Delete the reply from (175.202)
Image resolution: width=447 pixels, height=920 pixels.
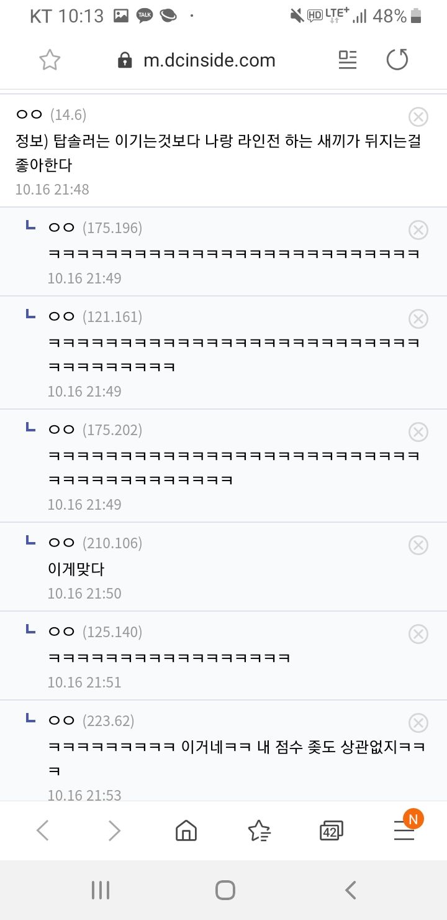pos(418,432)
